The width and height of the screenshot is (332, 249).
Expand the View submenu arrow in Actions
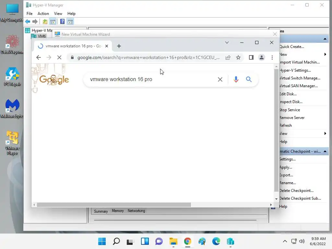325,133
